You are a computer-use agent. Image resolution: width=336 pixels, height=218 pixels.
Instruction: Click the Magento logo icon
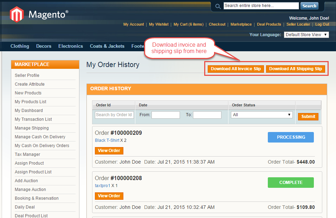17,14
